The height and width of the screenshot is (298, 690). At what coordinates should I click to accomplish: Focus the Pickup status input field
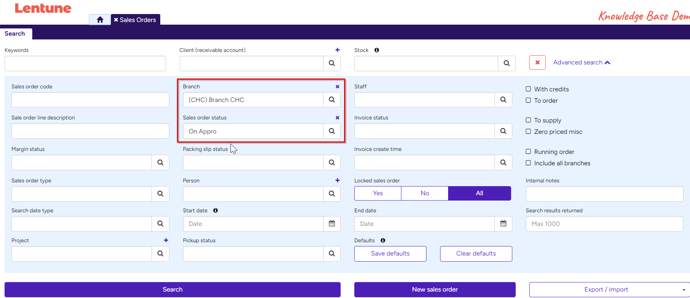point(253,254)
